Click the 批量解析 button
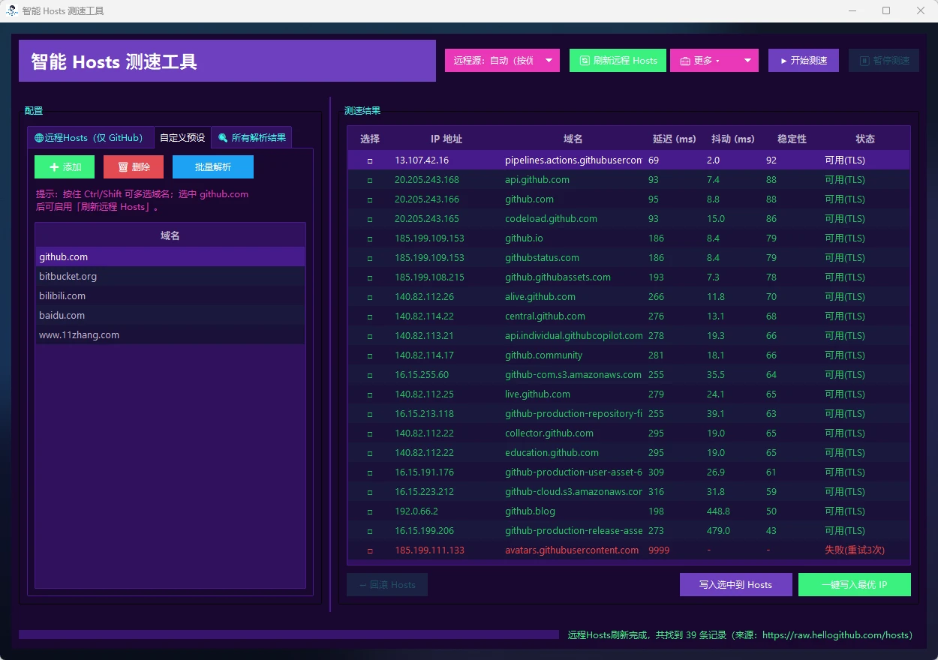Screen dimensions: 938x660 [213, 167]
